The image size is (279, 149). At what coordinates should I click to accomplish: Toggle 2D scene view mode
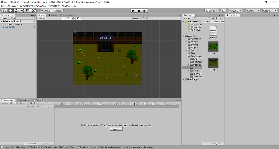pos(63,18)
